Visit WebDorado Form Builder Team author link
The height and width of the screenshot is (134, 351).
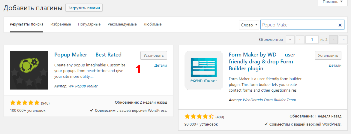pyautogui.click(x=269, y=100)
